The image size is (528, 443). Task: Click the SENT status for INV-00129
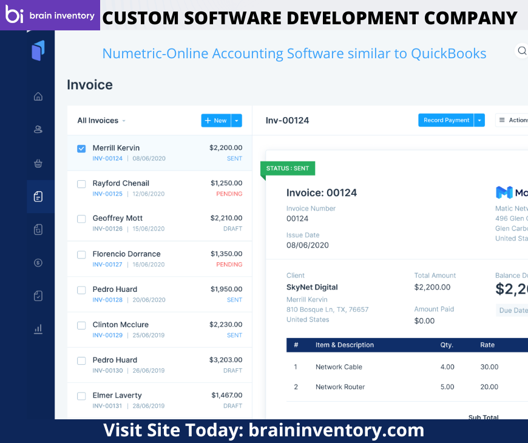234,335
